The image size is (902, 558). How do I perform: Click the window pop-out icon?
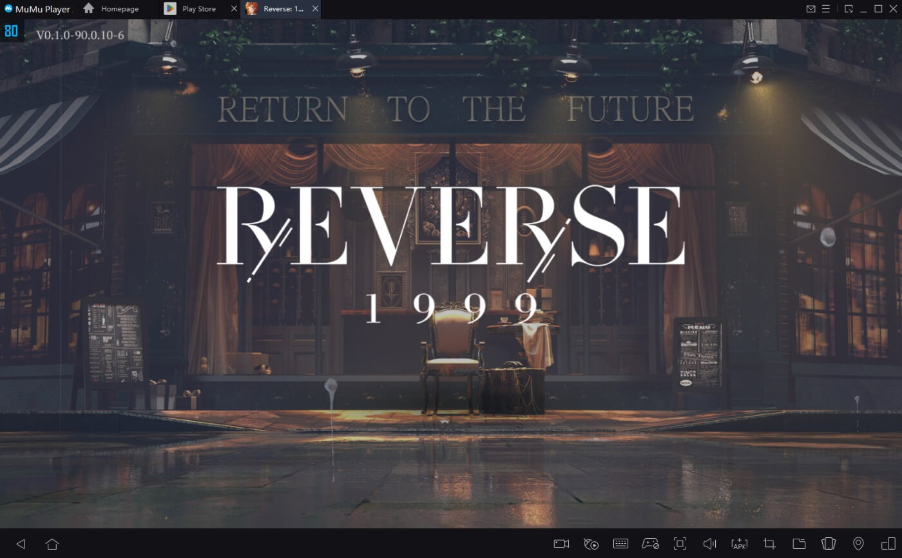click(849, 9)
